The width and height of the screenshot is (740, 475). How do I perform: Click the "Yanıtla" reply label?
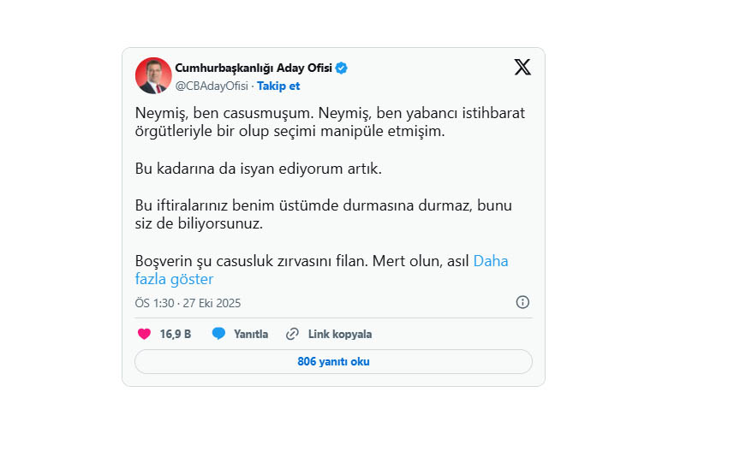(x=251, y=334)
